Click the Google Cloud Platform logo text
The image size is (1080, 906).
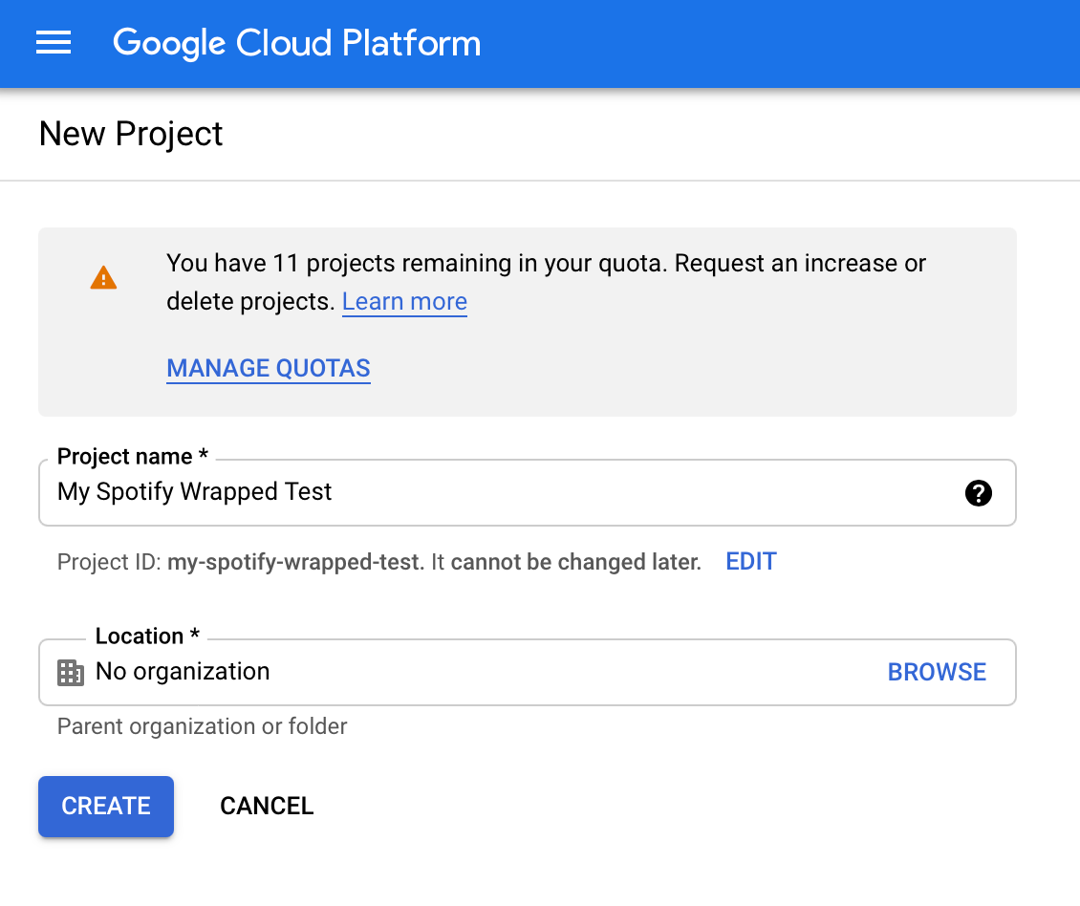pyautogui.click(x=296, y=43)
